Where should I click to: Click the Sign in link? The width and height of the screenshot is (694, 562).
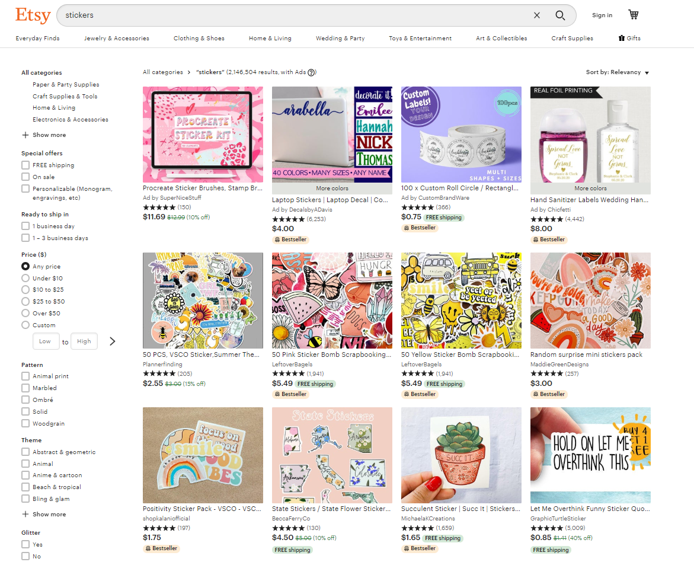click(602, 15)
